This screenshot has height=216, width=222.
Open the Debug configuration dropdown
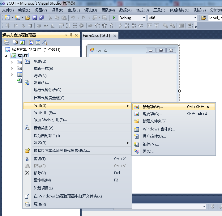click(x=144, y=18)
